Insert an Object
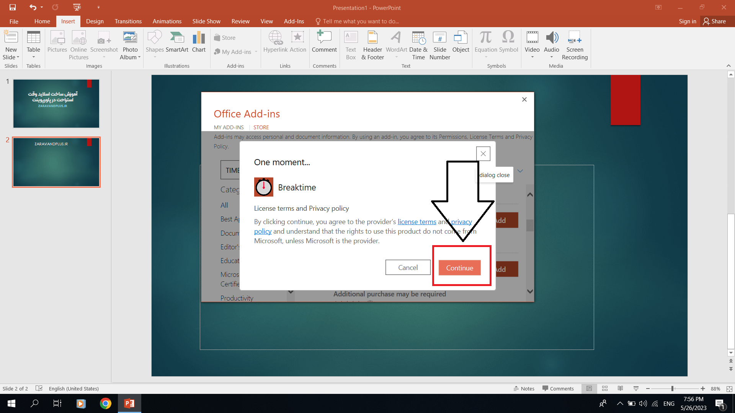The height and width of the screenshot is (413, 735). tap(461, 42)
